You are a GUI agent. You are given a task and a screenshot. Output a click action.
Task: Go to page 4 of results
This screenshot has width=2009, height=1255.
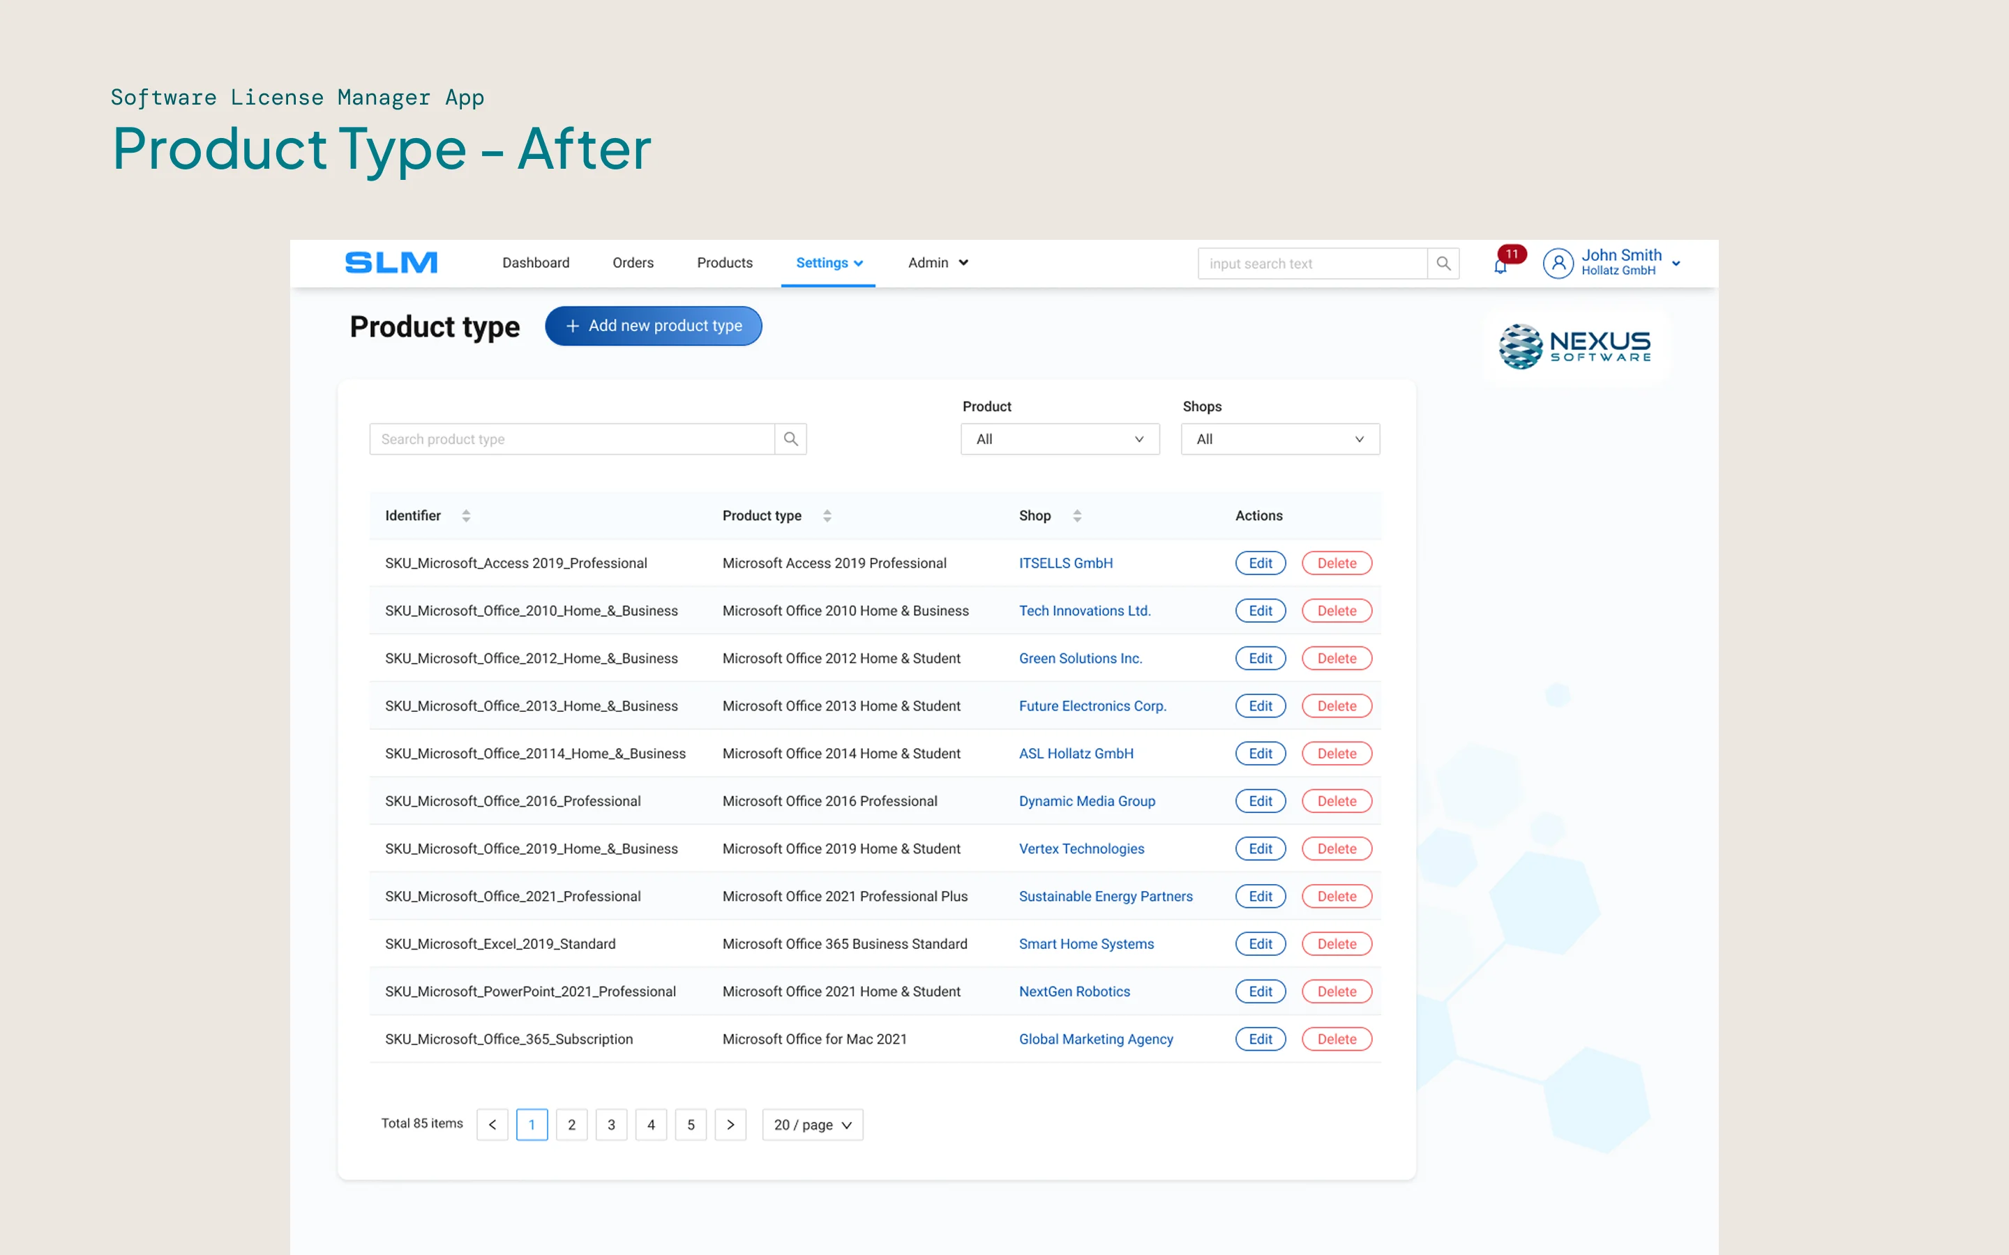651,1125
